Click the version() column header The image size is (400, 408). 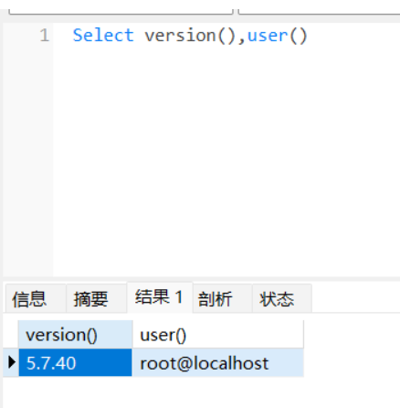tap(75, 335)
